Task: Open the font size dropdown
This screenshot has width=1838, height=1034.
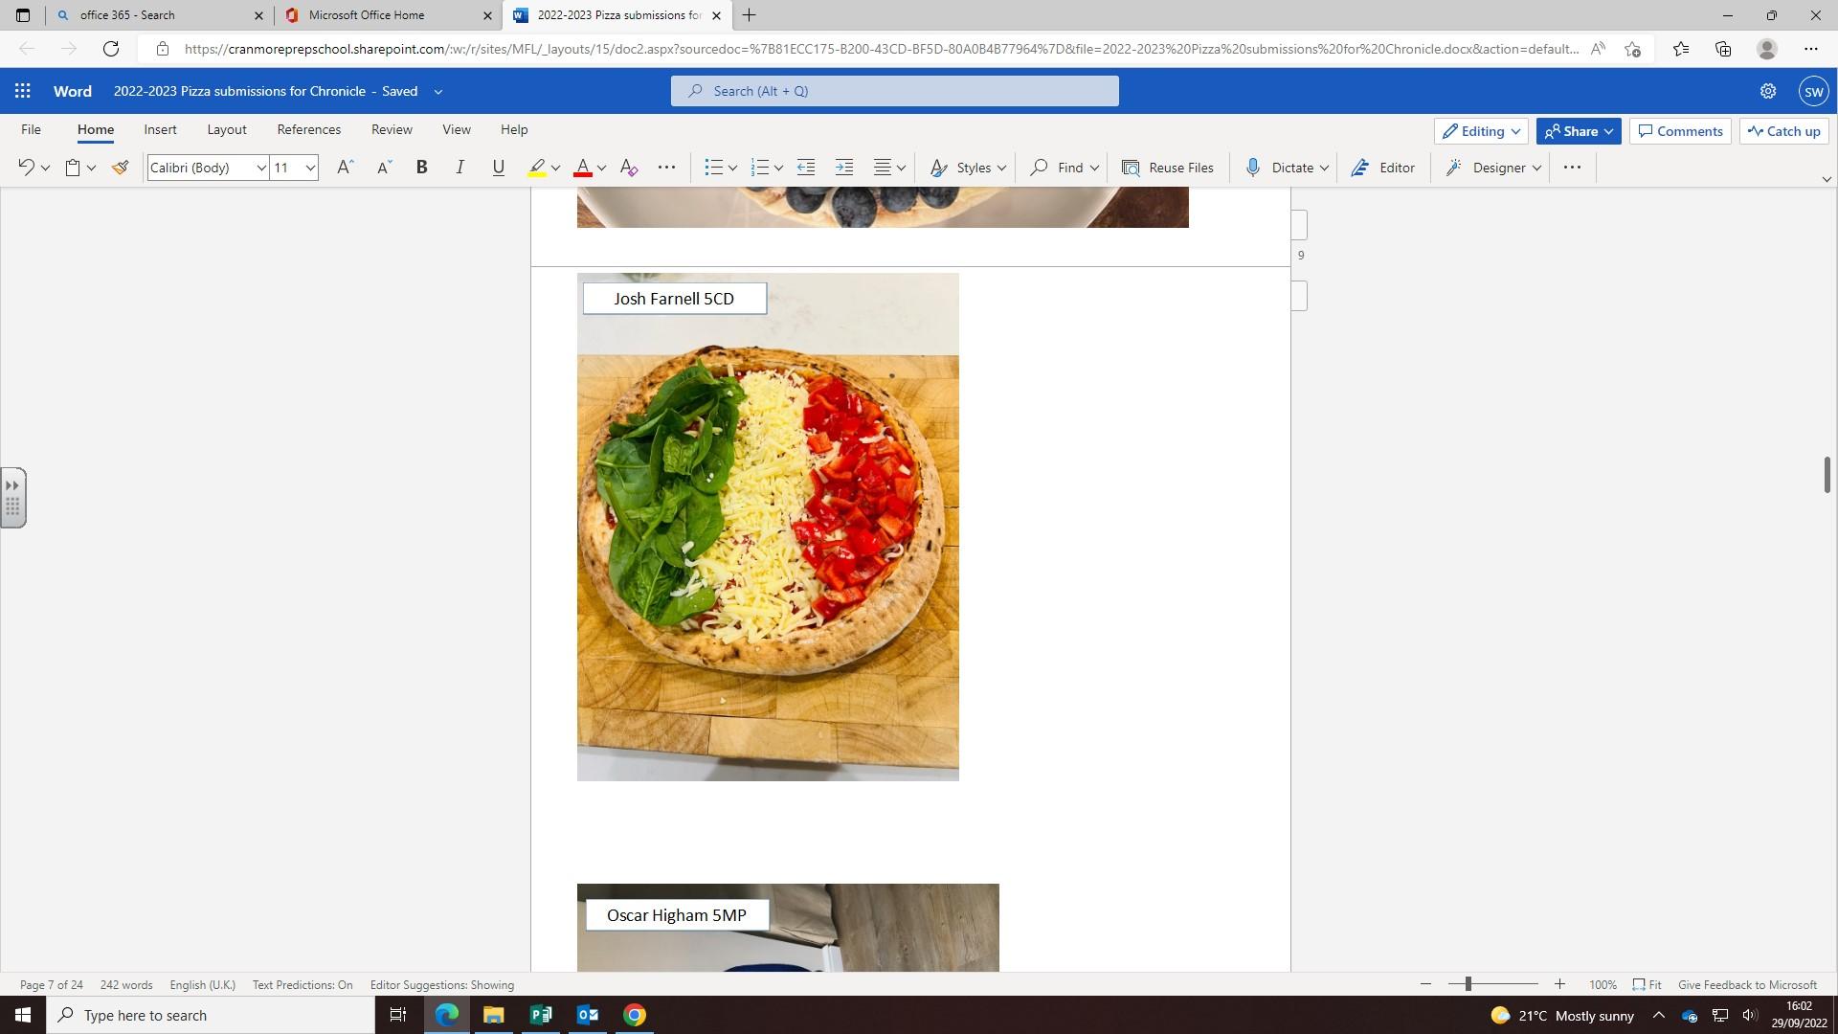Action: coord(310,168)
